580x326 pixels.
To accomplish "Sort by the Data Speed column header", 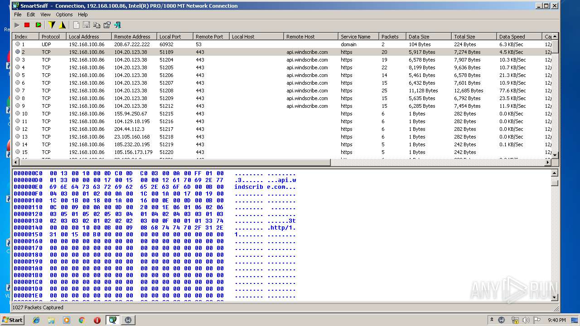I will click(x=519, y=37).
